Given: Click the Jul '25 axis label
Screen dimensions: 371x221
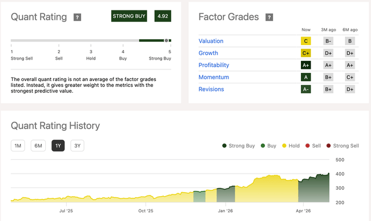Looking at the screenshot, I should coord(66,211).
